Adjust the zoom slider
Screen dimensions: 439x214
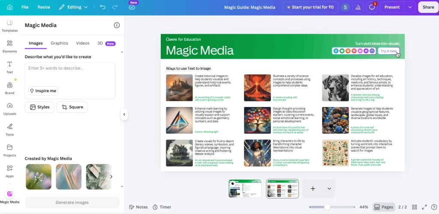coord(327,207)
